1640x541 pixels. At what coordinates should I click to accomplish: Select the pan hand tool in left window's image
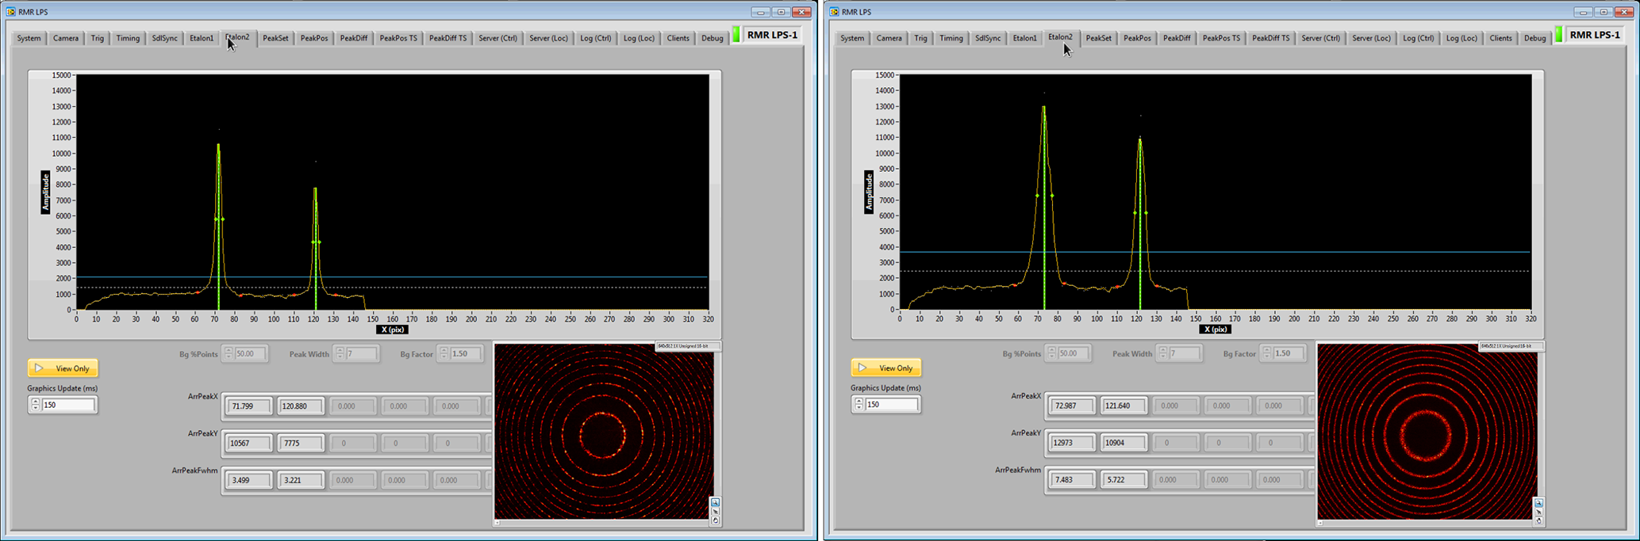pos(716,520)
